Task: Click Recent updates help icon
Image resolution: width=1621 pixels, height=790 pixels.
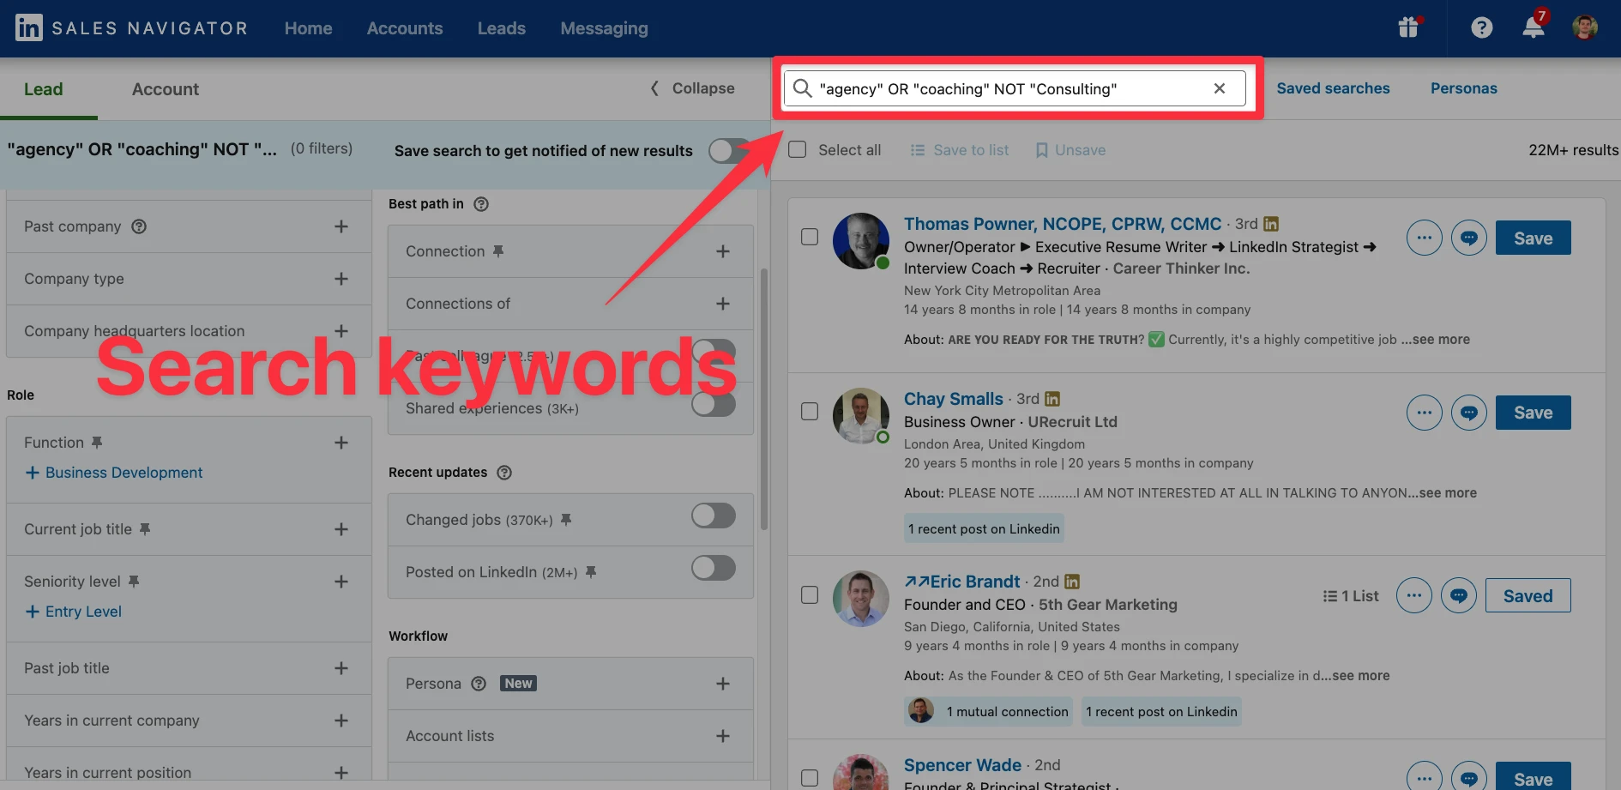Action: click(x=504, y=473)
